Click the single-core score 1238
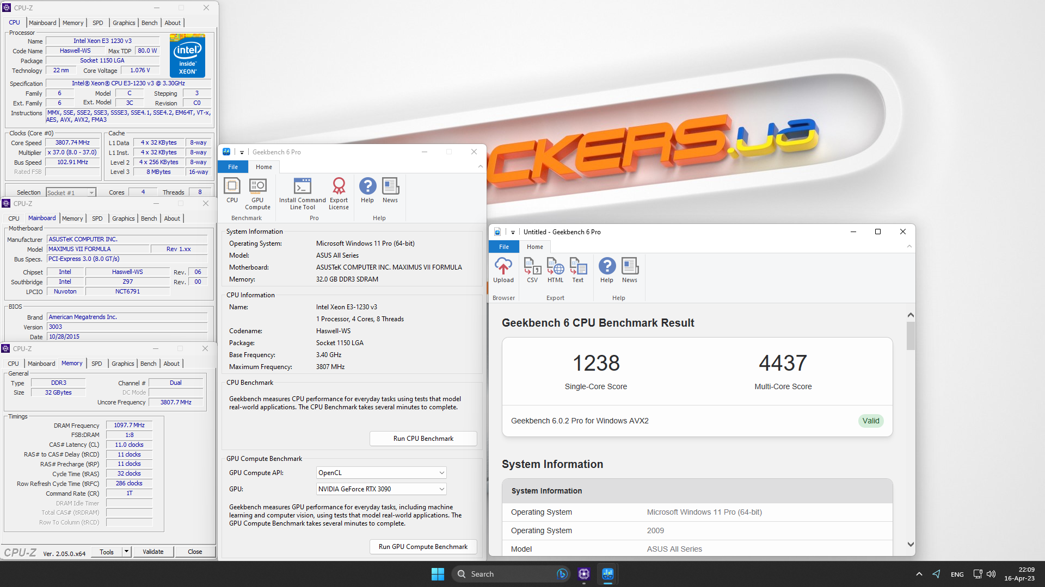This screenshot has height=587, width=1045. tap(596, 363)
